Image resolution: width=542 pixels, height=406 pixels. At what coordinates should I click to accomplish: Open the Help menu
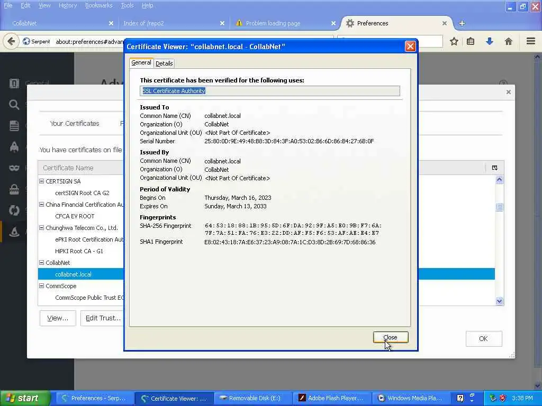148,5
